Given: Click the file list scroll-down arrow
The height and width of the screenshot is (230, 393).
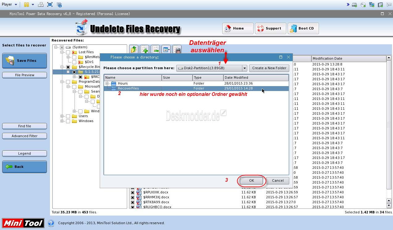Looking at the screenshot, I should coord(389,206).
